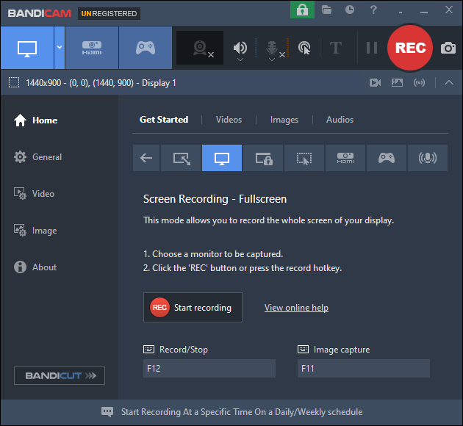
Task: Click the UNREGISTERED badge
Action: click(109, 13)
